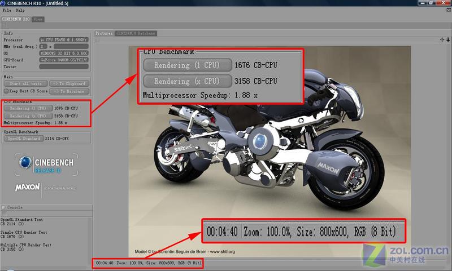
Task: Click the grip handle below Console header
Action: tap(4, 214)
